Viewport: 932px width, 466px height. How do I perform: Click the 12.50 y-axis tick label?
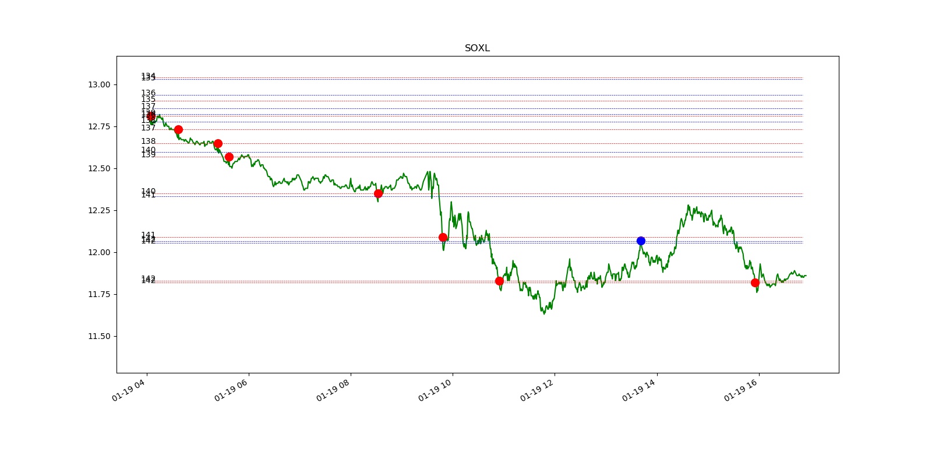[99, 168]
